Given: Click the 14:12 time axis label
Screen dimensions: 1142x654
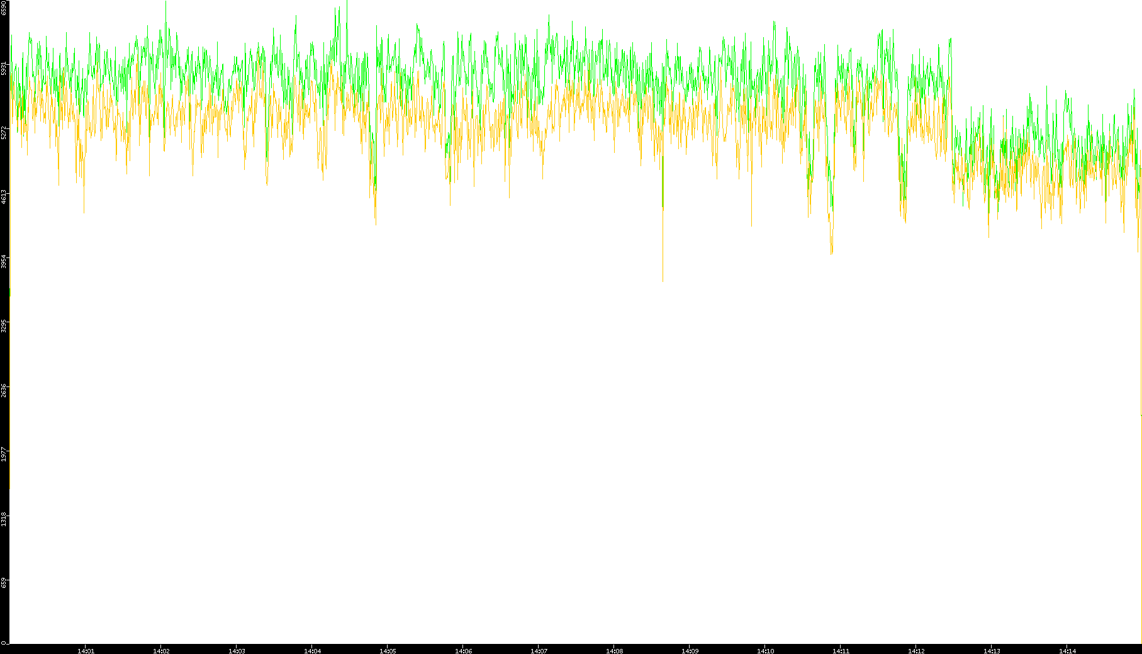Looking at the screenshot, I should pyautogui.click(x=916, y=651).
